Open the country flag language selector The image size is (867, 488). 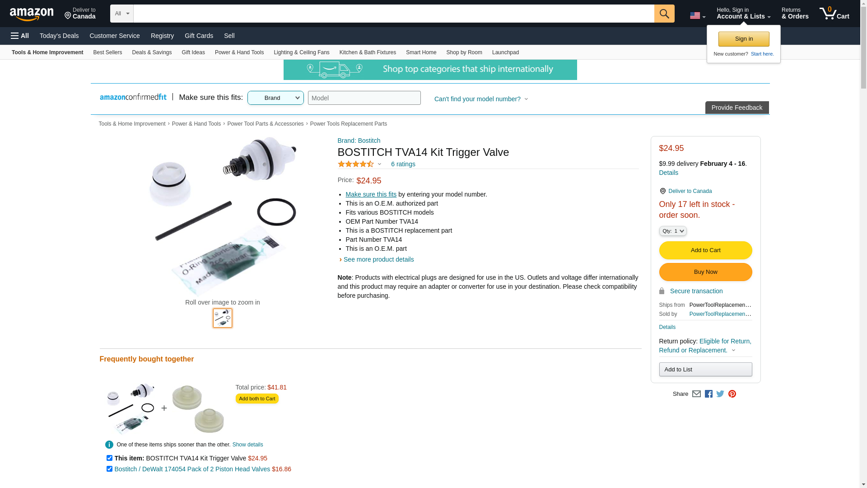[697, 16]
